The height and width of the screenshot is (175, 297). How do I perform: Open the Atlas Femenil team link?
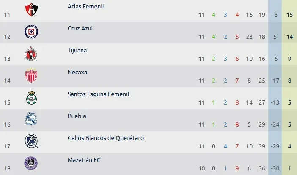point(86,7)
